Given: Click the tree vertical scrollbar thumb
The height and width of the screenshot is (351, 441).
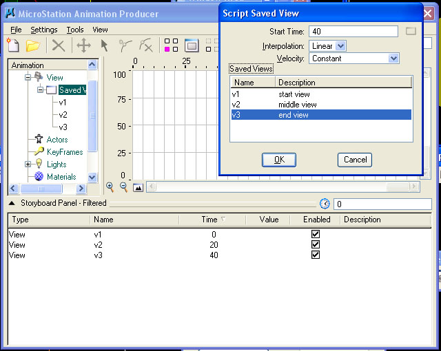Looking at the screenshot, I should 92,116.
